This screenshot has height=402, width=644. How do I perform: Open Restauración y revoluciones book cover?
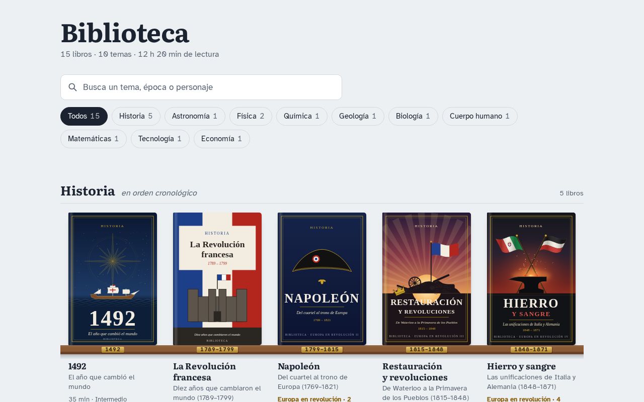click(x=427, y=279)
